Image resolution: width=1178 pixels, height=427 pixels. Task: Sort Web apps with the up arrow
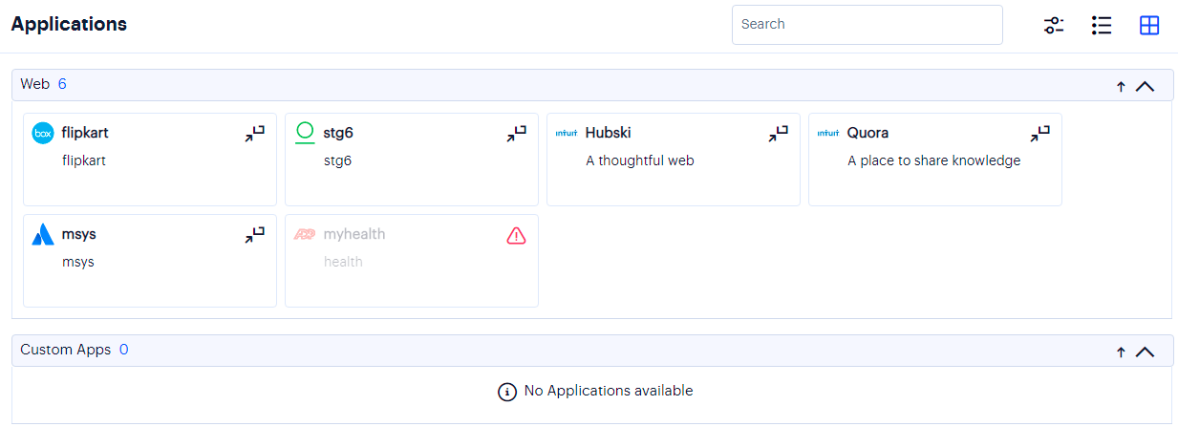(x=1121, y=86)
